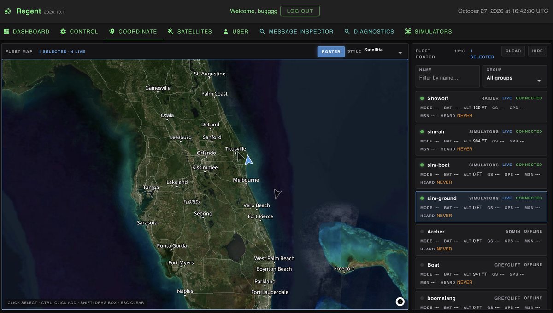Image resolution: width=553 pixels, height=313 pixels.
Task: Open the Satellites tab
Action: pyautogui.click(x=190, y=32)
